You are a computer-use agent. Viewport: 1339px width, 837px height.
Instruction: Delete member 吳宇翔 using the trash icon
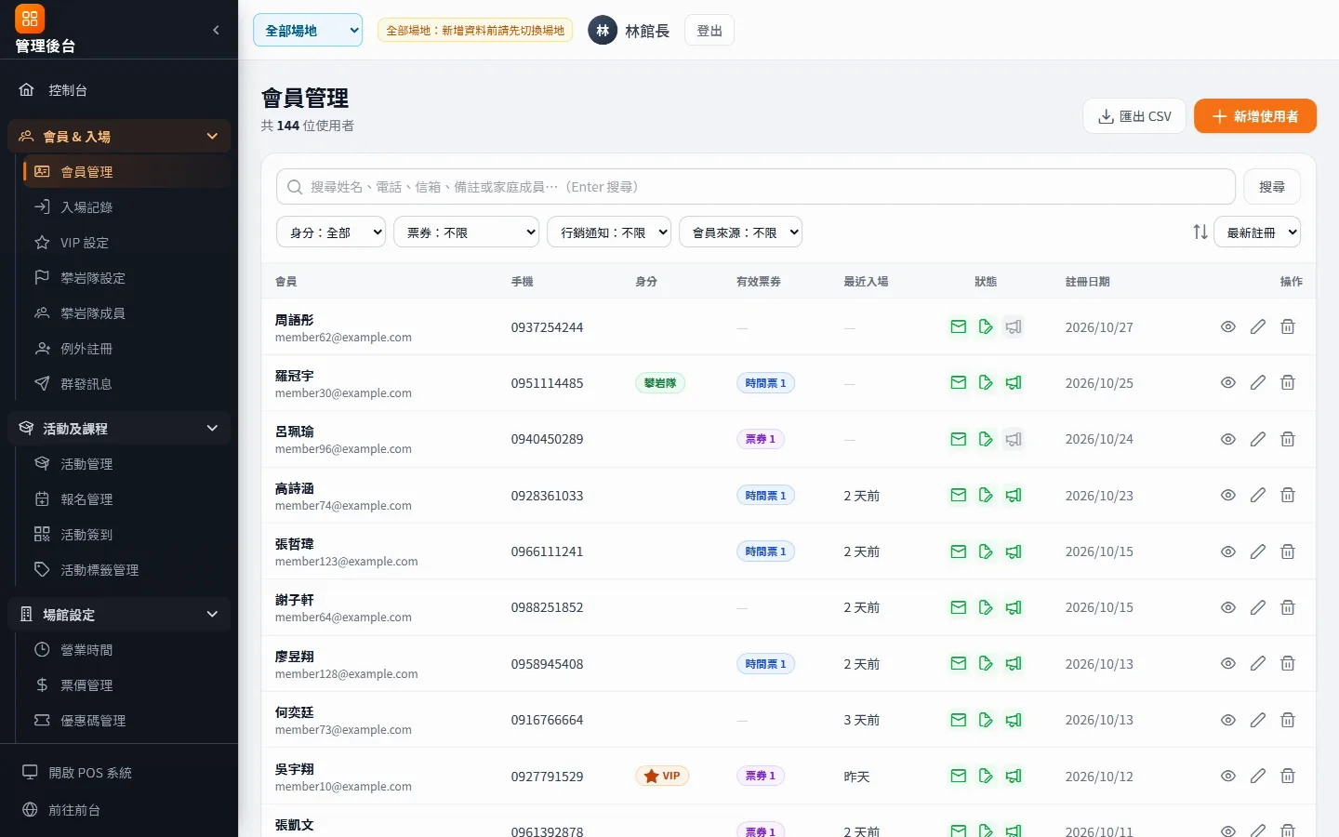point(1288,776)
